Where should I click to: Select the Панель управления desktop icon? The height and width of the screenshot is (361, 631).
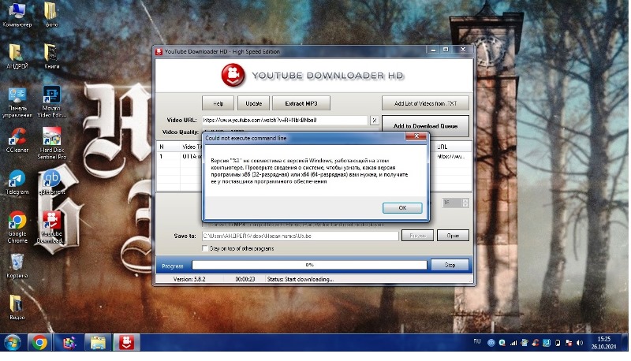click(17, 102)
